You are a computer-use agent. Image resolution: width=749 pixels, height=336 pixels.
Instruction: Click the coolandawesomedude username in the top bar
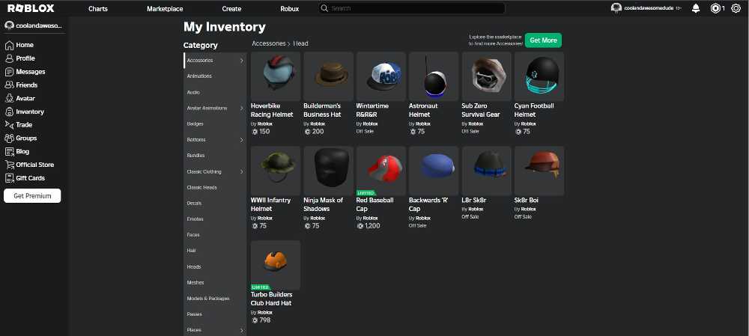coord(649,8)
